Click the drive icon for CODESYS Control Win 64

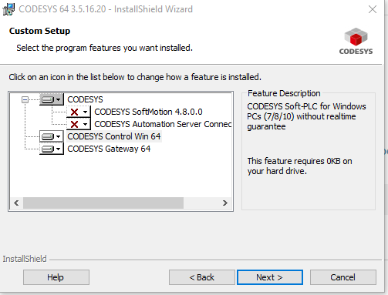[x=48, y=136]
